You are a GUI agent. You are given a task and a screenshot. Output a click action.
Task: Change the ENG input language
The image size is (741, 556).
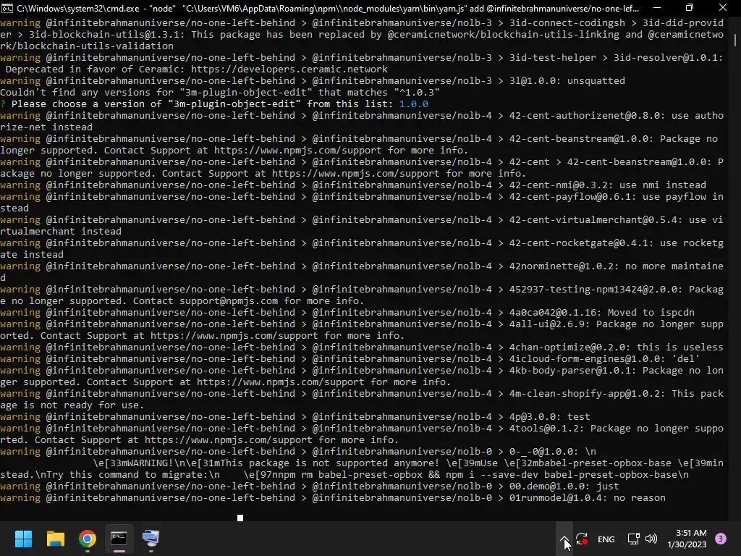pos(606,539)
